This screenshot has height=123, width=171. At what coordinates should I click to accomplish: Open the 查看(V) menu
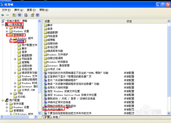click(x=31, y=10)
